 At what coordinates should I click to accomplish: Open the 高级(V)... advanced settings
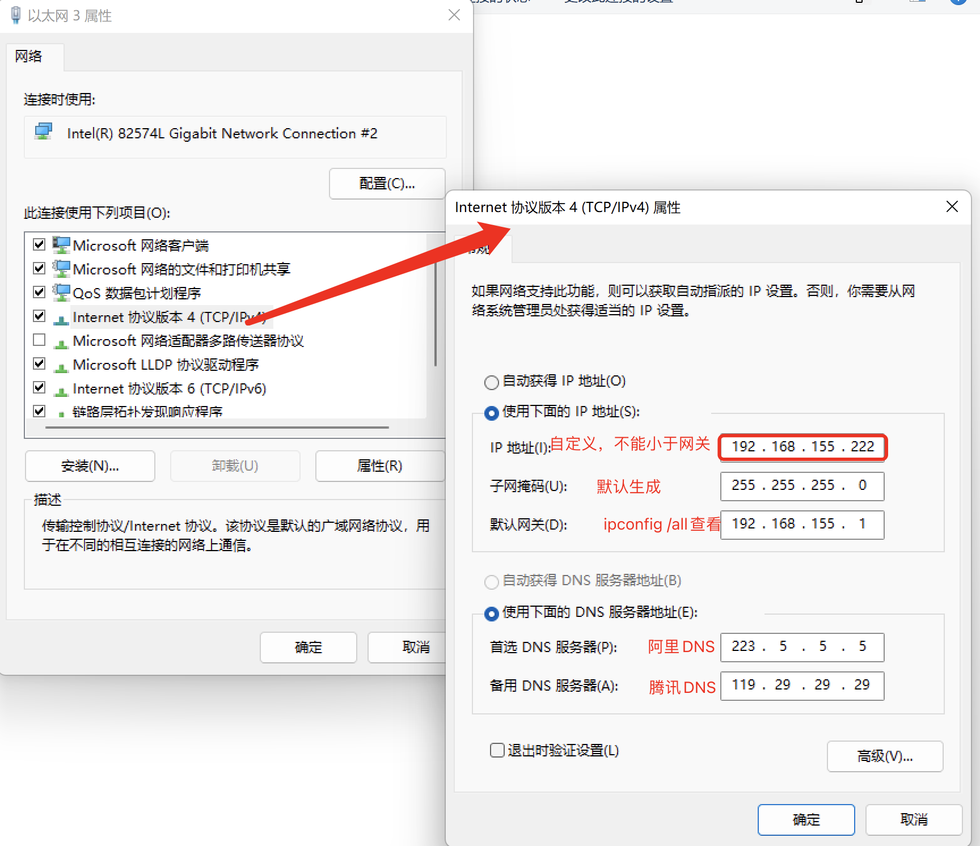pyautogui.click(x=884, y=756)
